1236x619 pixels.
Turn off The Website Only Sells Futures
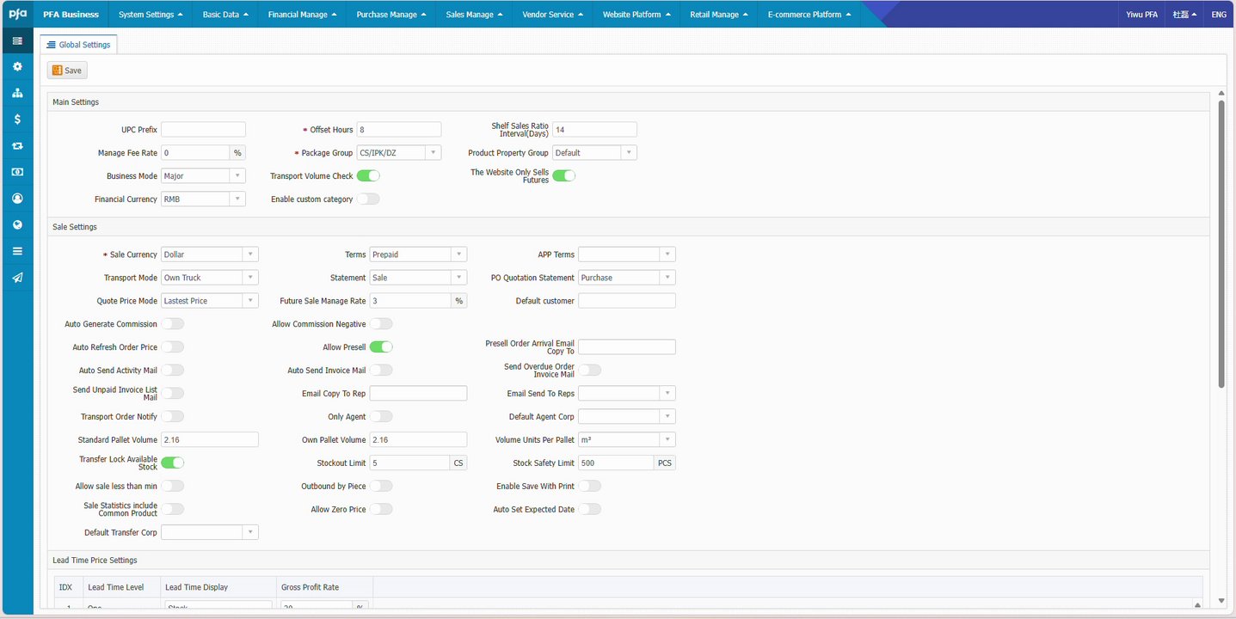tap(563, 176)
